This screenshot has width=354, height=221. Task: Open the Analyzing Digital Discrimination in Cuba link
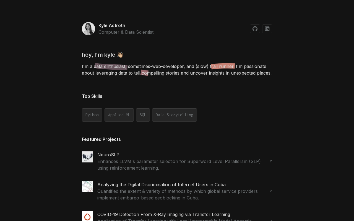[x=162, y=185]
